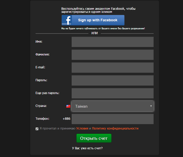Click the Фамилия: label

[43, 54]
